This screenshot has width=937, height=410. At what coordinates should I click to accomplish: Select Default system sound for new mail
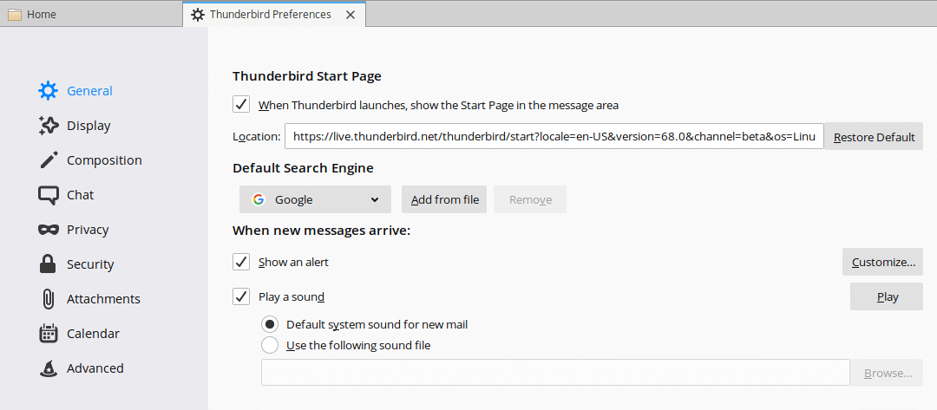tap(270, 325)
